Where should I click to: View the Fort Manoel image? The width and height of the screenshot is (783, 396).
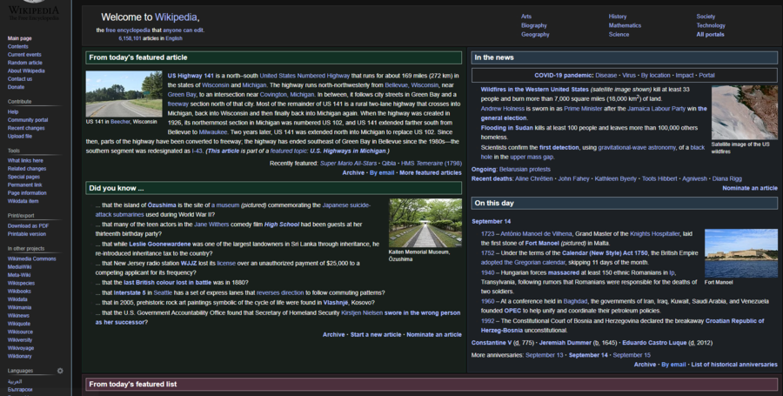740,252
